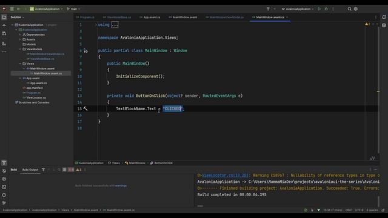Open the Build tool window icon in left strip

tap(4, 163)
